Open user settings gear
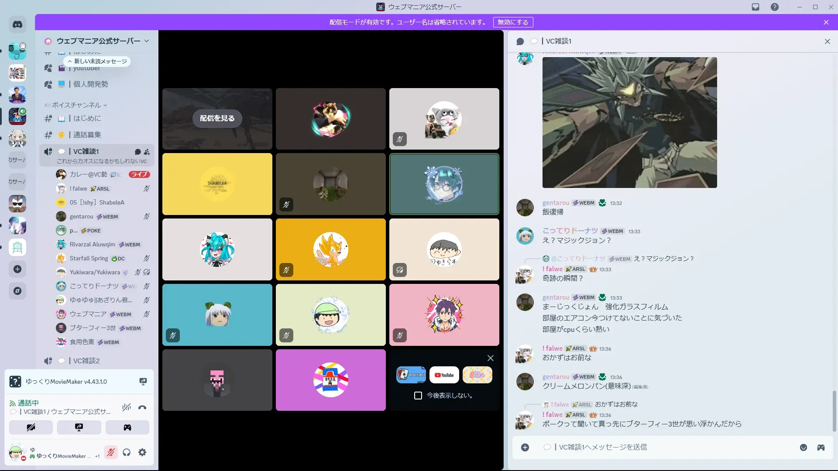 click(142, 453)
